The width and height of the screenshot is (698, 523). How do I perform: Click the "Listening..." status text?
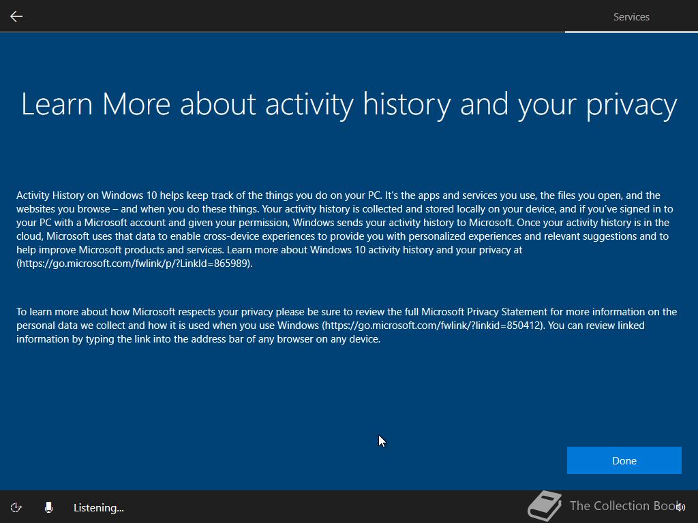tap(98, 507)
